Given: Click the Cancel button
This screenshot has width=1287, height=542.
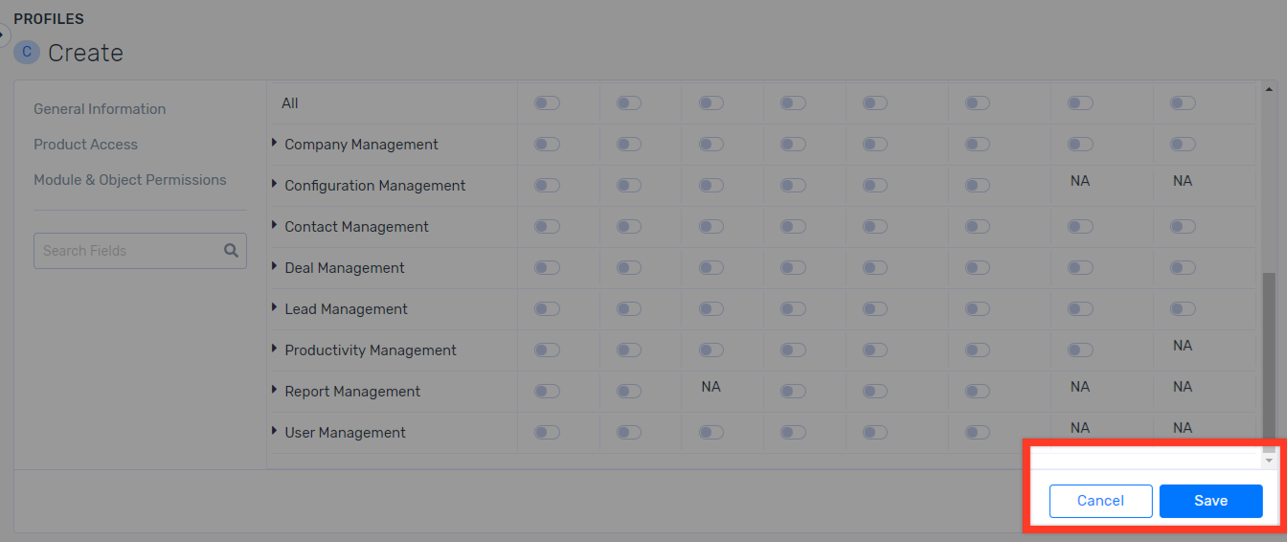Looking at the screenshot, I should pyautogui.click(x=1101, y=501).
